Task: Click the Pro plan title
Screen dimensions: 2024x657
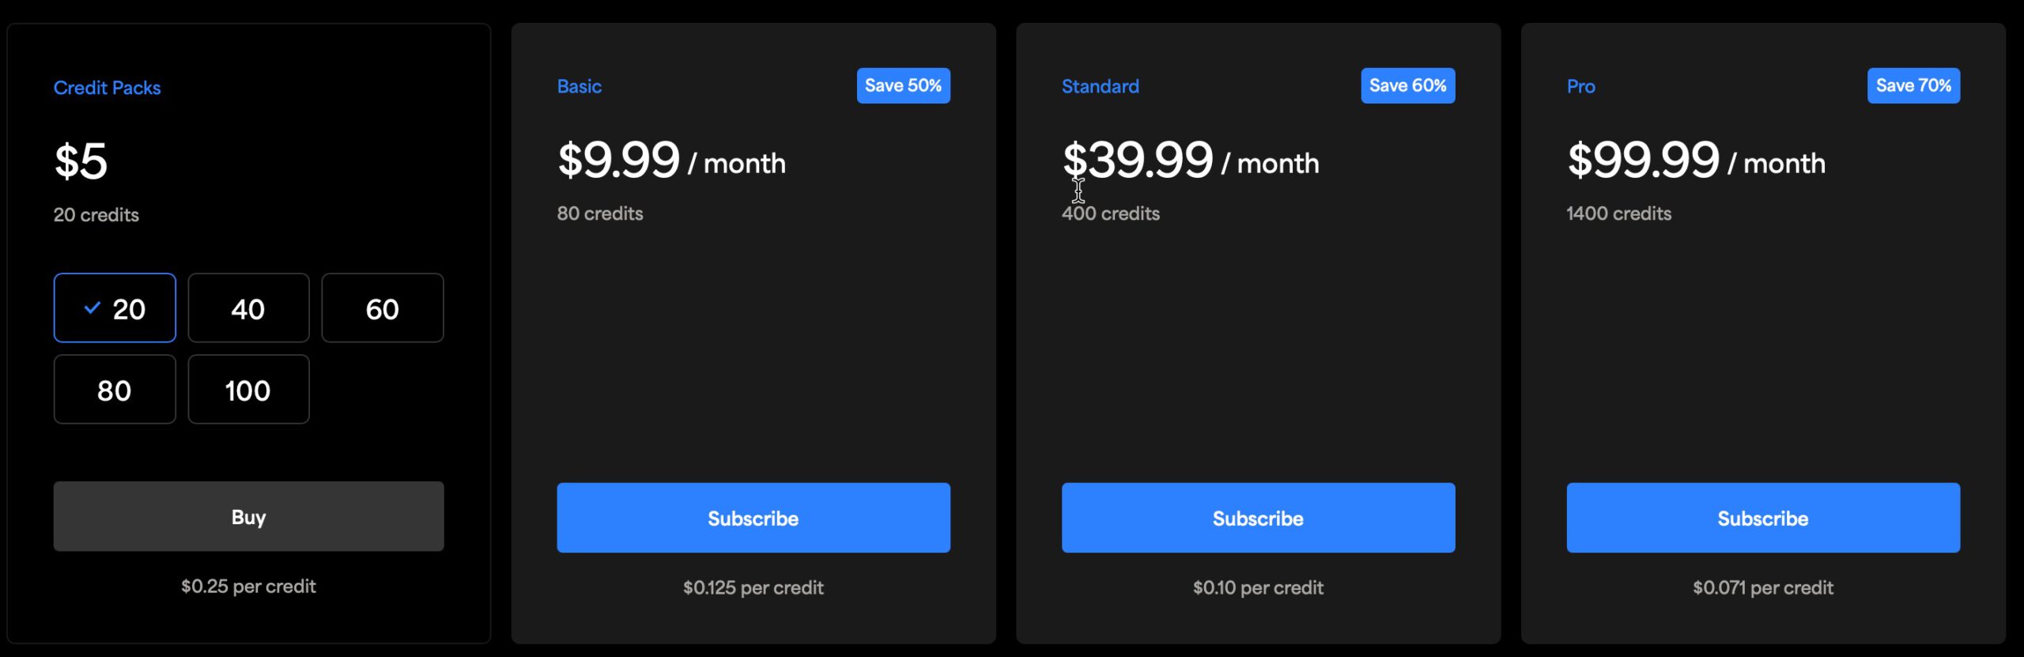Action: [1580, 86]
